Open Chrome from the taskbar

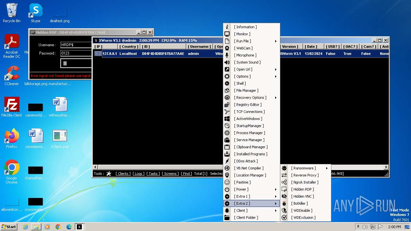pyautogui.click(x=58, y=227)
